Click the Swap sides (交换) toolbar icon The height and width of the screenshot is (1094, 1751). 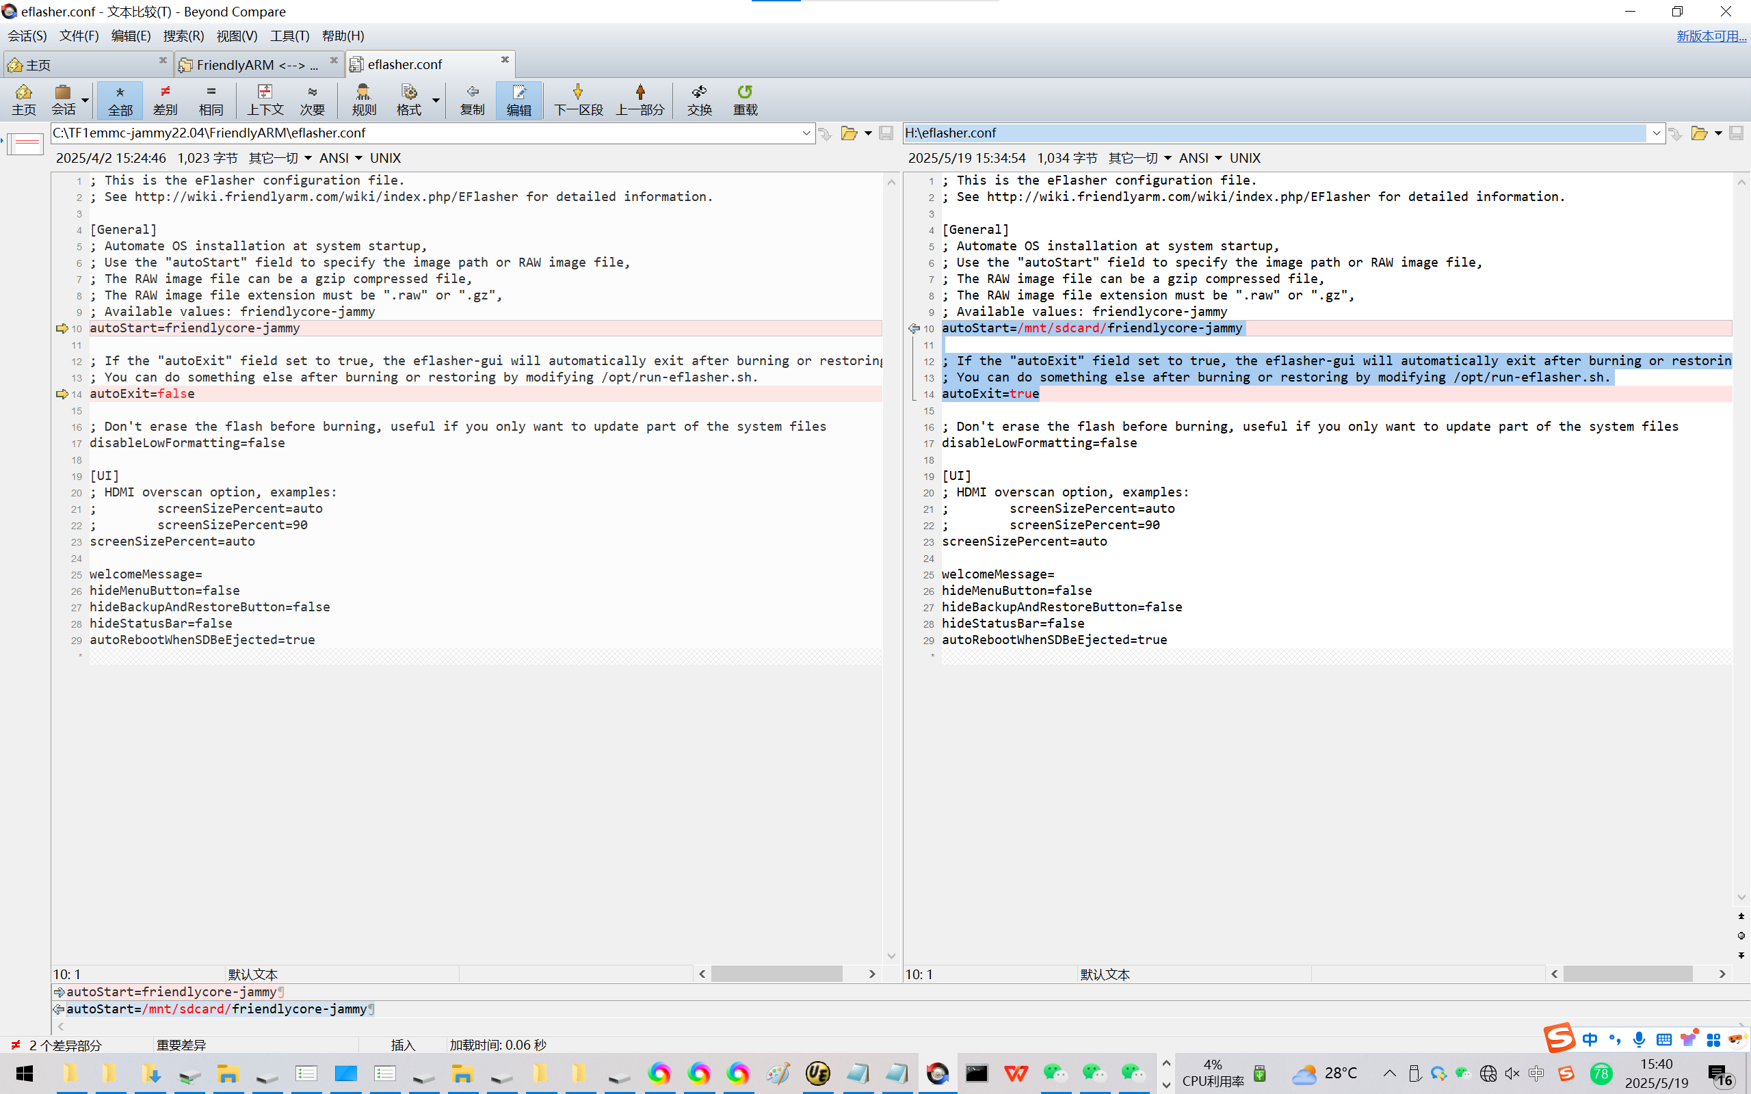point(699,99)
